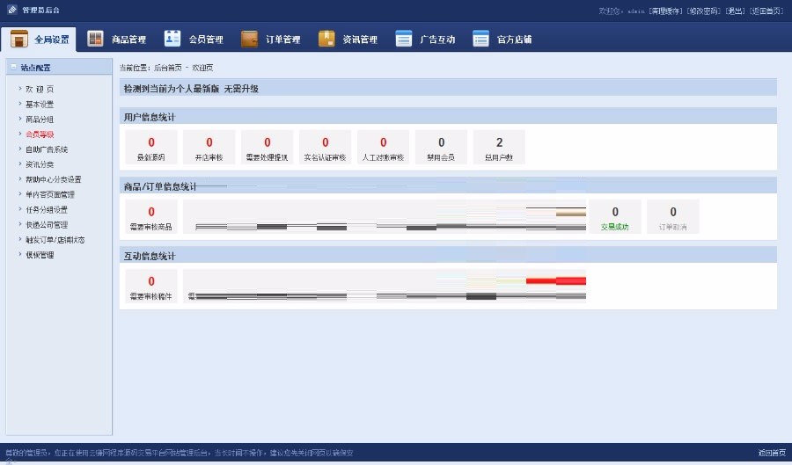
Task: Click the 退出 logout link
Action: (735, 11)
